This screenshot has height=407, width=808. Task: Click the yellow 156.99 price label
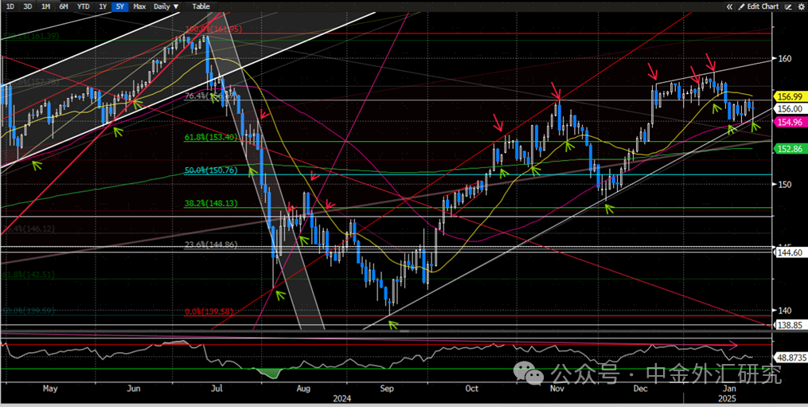790,96
